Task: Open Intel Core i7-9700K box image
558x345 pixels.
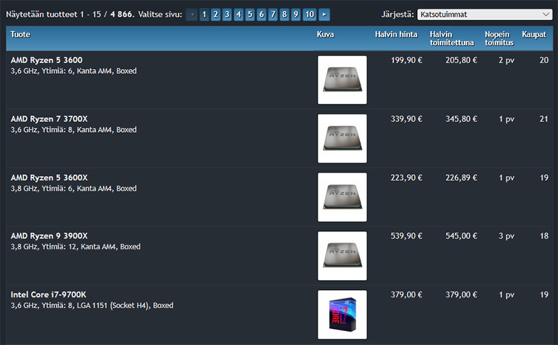Action: [342, 314]
